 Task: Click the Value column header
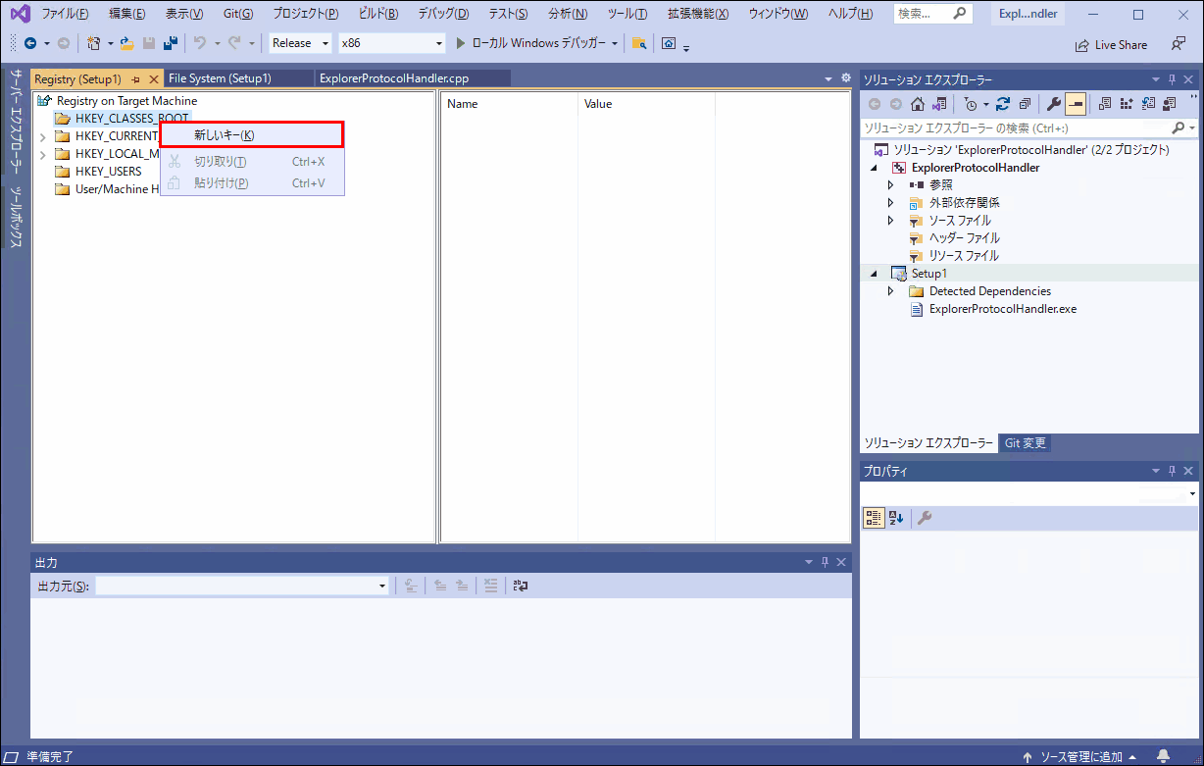[x=646, y=104]
